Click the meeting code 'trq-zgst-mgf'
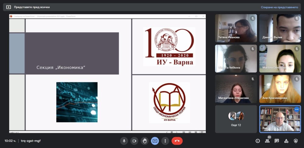Screen dimensions: 304x148 click(x=31, y=141)
